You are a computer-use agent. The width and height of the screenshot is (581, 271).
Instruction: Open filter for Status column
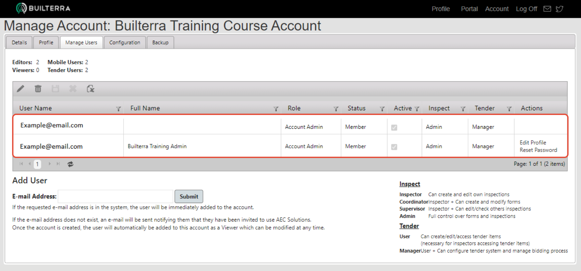382,109
